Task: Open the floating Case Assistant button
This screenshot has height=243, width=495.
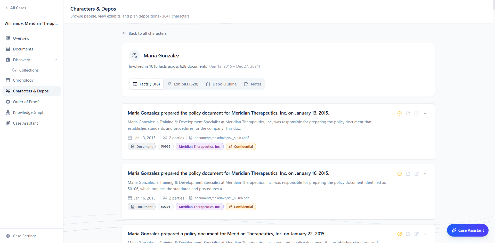Action: (x=467, y=230)
